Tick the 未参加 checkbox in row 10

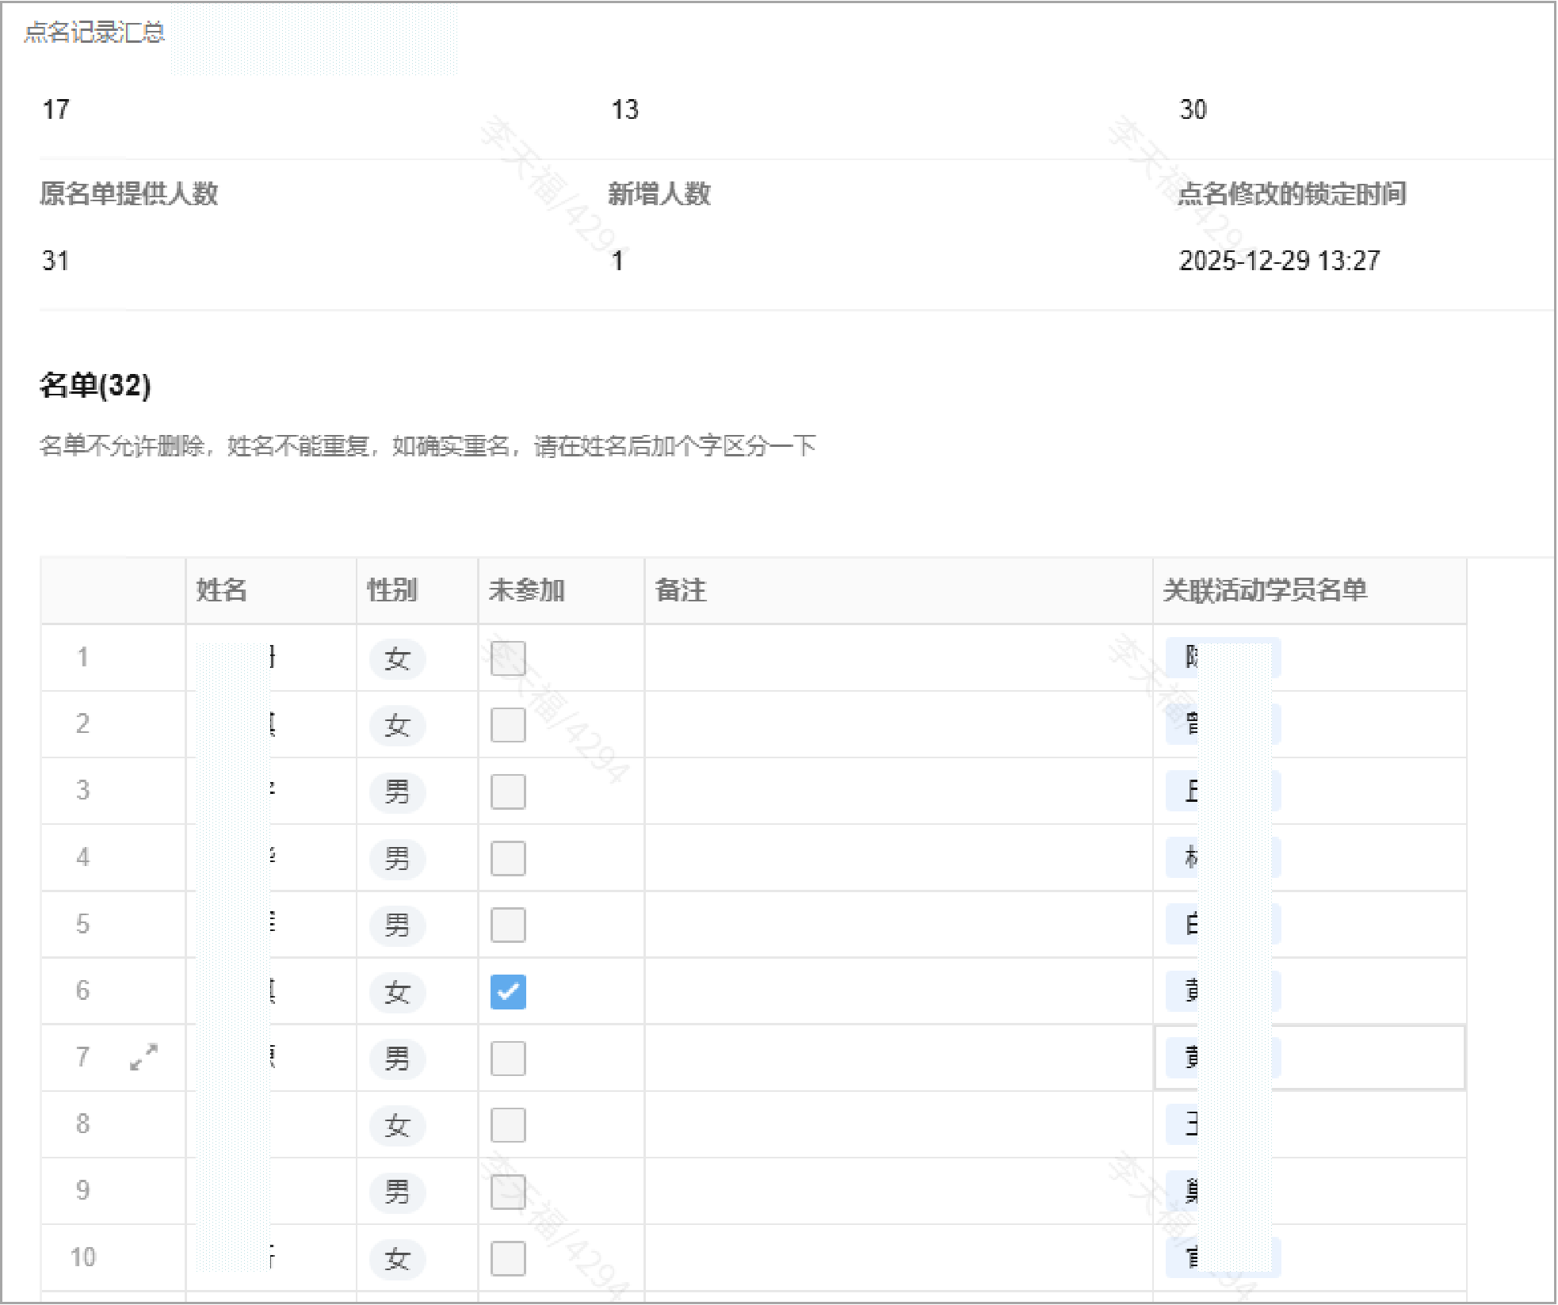[x=508, y=1258]
